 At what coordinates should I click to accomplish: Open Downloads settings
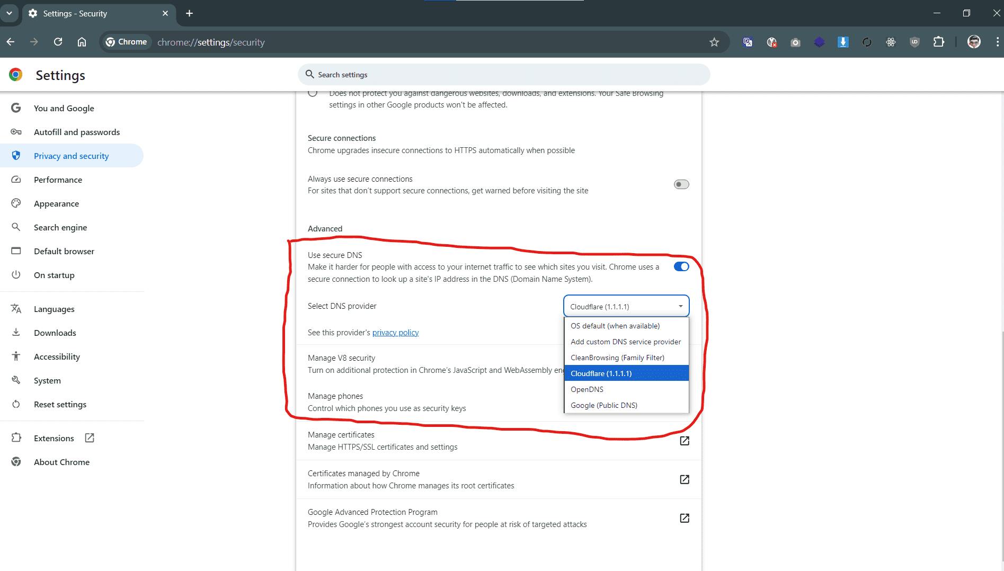tap(72, 333)
